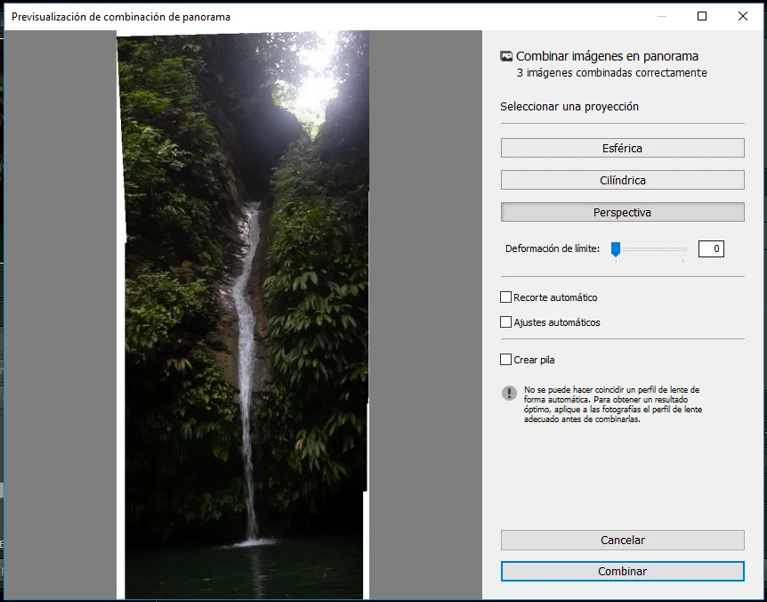
Task: Click the Cancelar button
Action: [622, 540]
